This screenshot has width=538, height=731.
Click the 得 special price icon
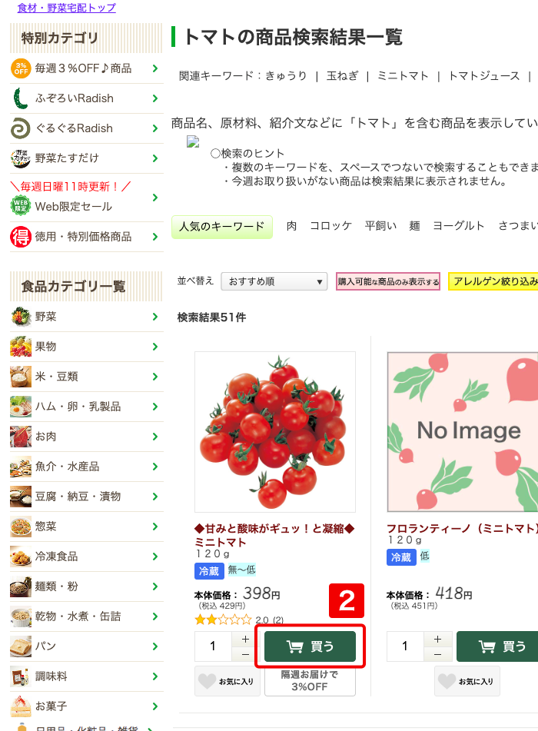point(21,237)
